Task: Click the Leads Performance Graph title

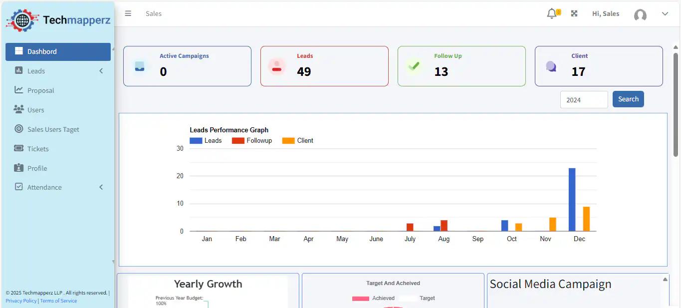Action: tap(229, 130)
